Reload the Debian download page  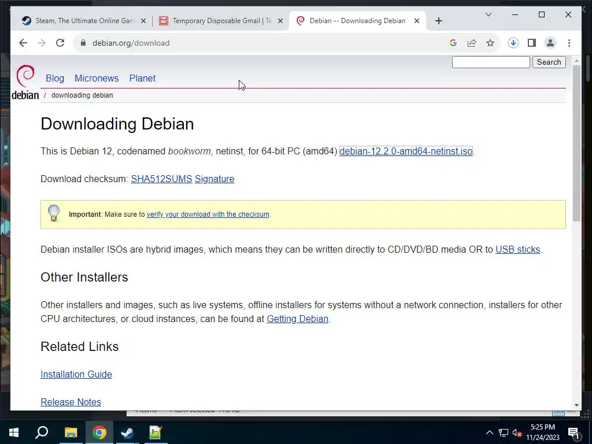[60, 43]
